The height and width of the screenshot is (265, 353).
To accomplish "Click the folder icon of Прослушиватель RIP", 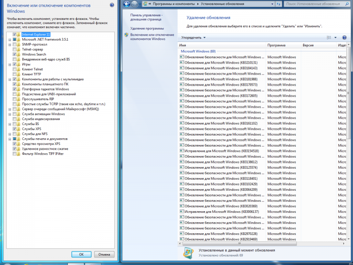I will click(19, 99).
